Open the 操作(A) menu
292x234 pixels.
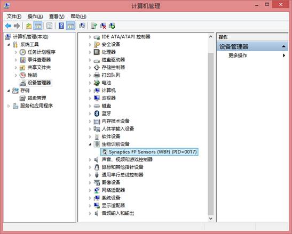[35, 17]
